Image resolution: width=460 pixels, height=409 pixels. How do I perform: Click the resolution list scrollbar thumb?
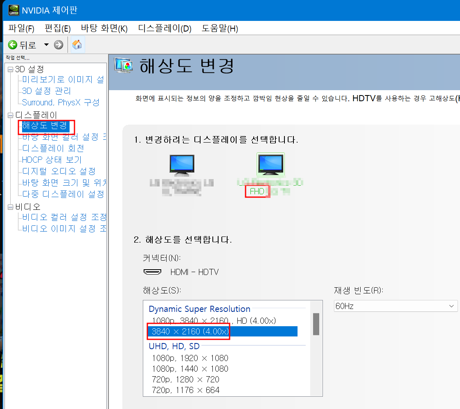point(316,324)
